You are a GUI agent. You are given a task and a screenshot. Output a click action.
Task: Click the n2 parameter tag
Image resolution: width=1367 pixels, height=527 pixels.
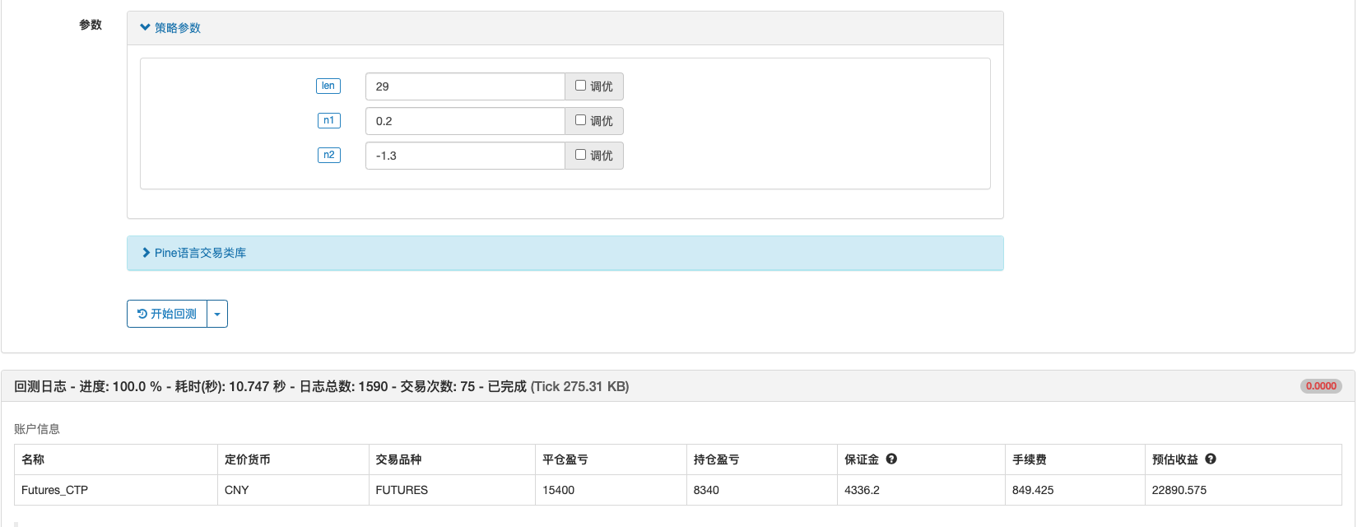click(328, 156)
